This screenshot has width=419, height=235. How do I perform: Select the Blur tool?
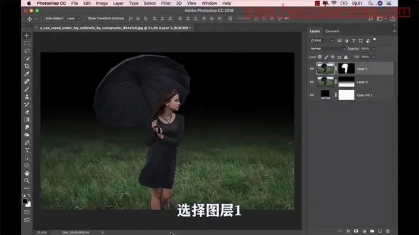pos(27,128)
